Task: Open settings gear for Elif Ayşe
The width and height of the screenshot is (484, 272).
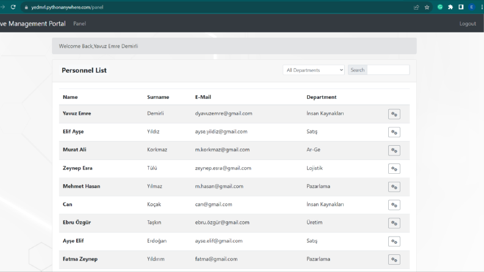Action: (x=394, y=132)
